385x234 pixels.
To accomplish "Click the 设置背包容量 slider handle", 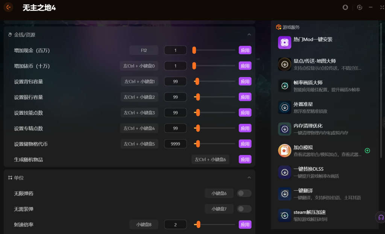I will (197, 81).
